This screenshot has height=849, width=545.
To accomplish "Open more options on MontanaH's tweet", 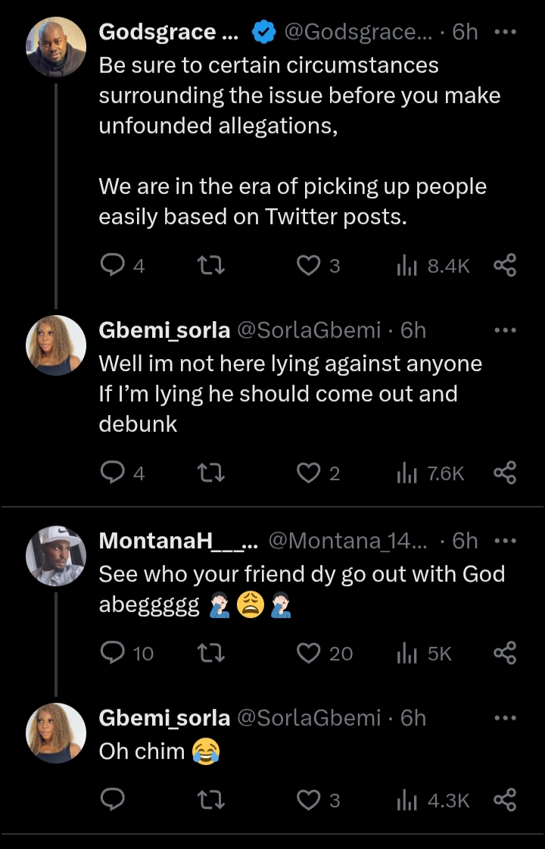I will (505, 541).
